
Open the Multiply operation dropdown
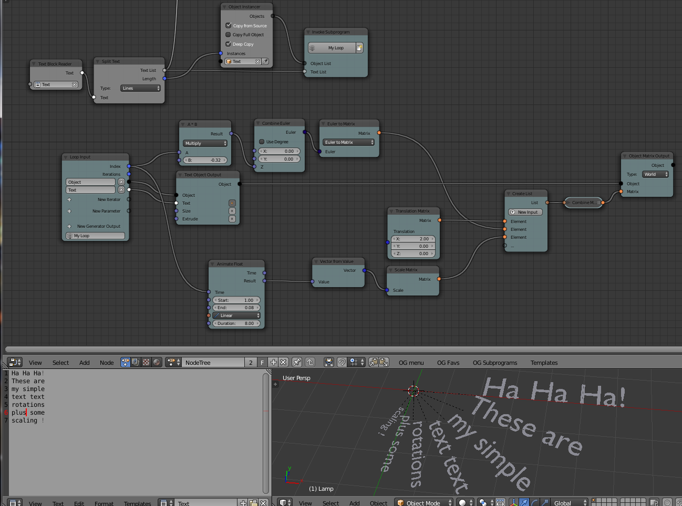click(205, 143)
